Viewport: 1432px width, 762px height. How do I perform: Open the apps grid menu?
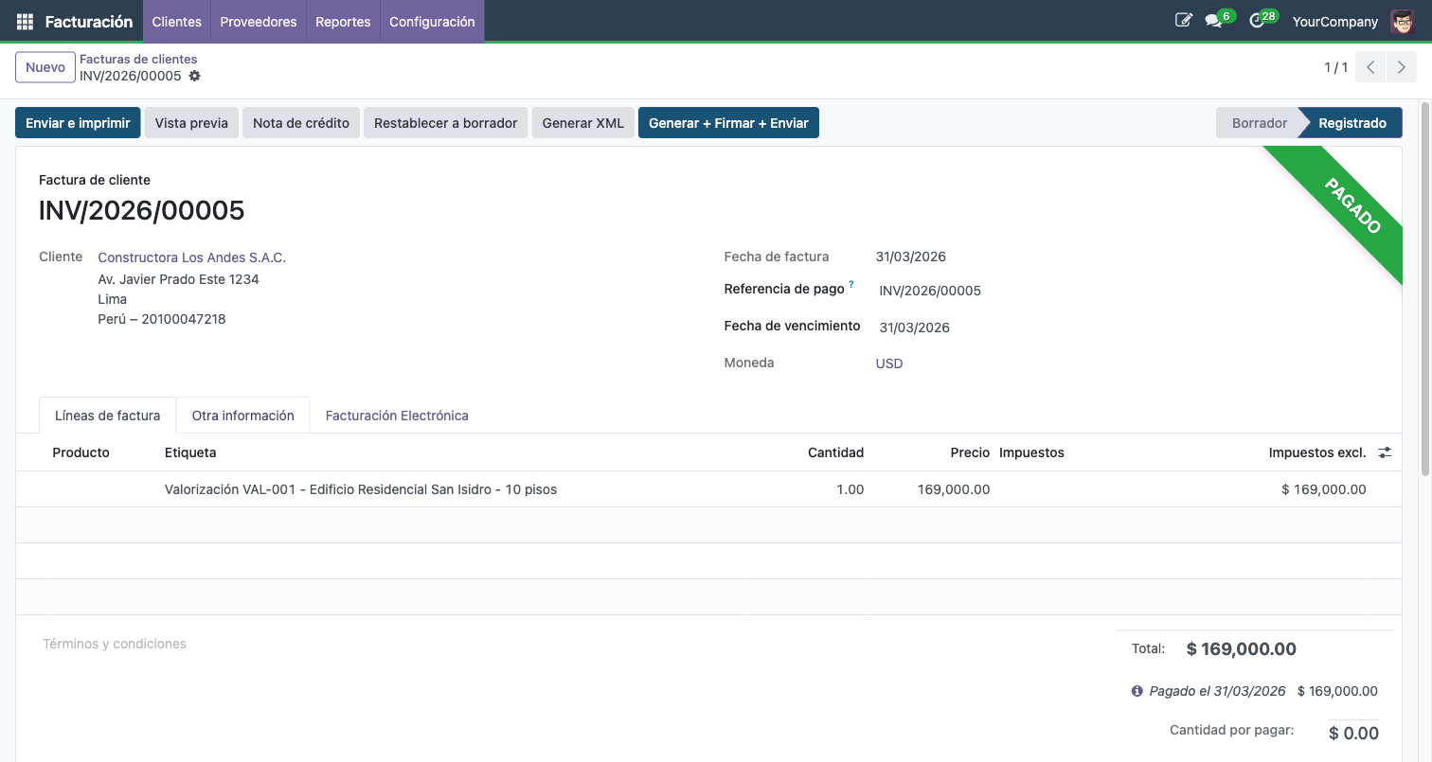25,20
